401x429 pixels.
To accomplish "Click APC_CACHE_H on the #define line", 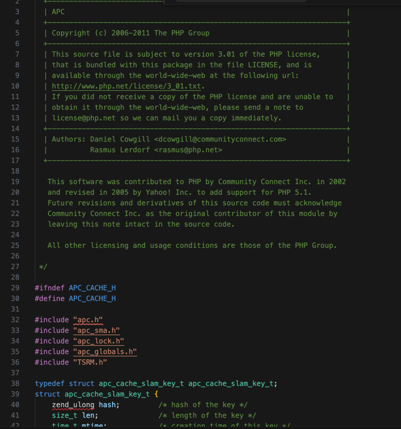I will pyautogui.click(x=92, y=299).
